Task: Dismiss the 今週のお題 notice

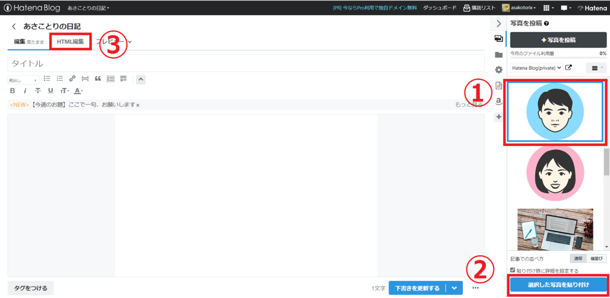Action: pos(138,105)
